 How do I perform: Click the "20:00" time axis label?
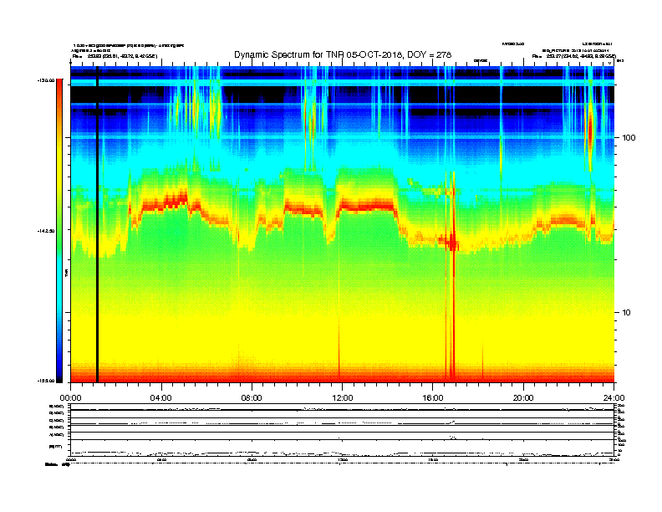pos(523,398)
